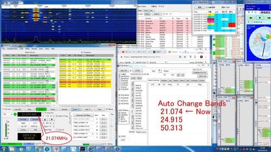Click the bookmark-list icon in Chrome toolbar
271x152 pixels.
[195, 57]
